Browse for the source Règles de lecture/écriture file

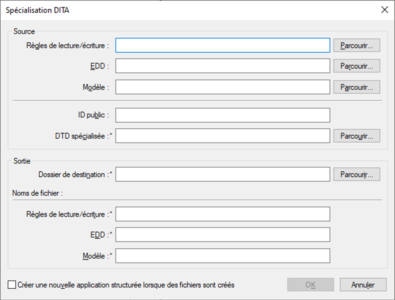pos(357,45)
